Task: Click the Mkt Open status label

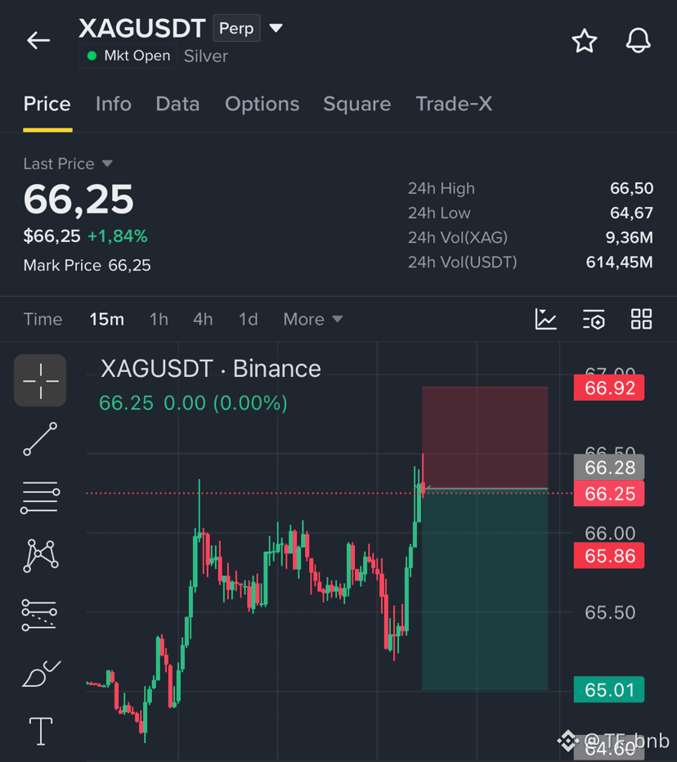Action: pyautogui.click(x=128, y=56)
